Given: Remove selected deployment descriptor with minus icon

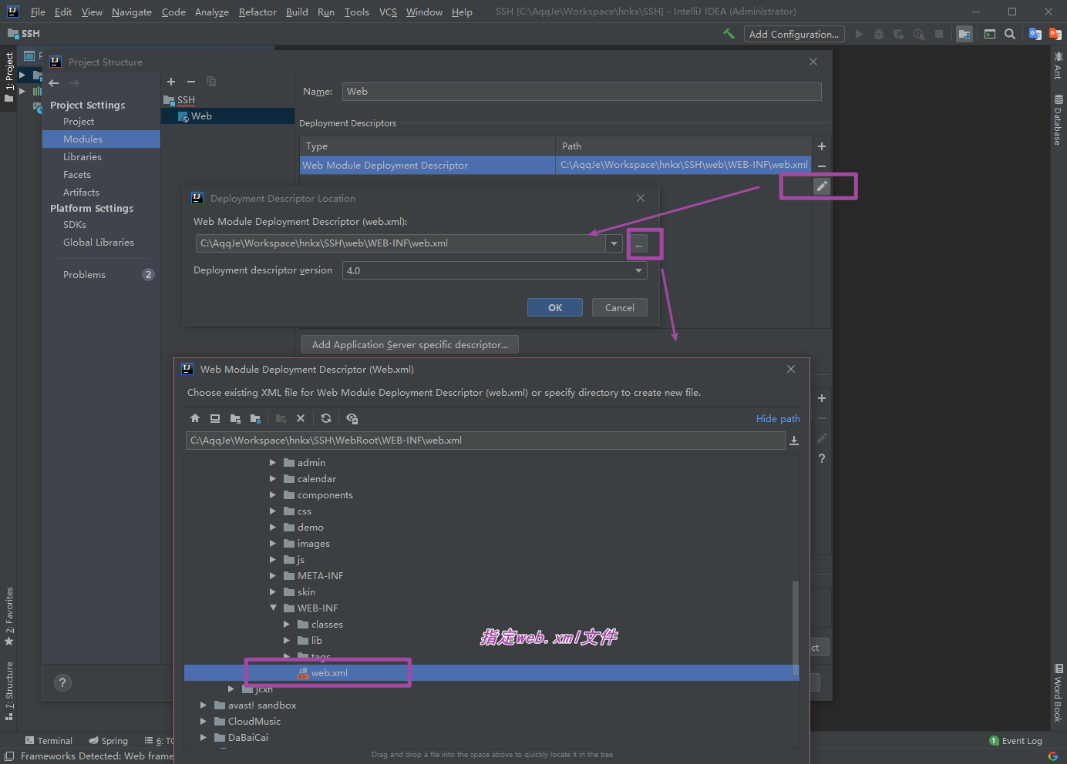Looking at the screenshot, I should (x=822, y=166).
